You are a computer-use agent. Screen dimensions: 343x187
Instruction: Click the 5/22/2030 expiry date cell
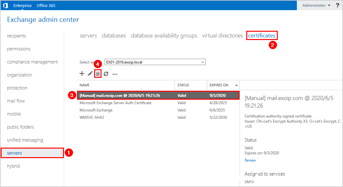[218, 117]
